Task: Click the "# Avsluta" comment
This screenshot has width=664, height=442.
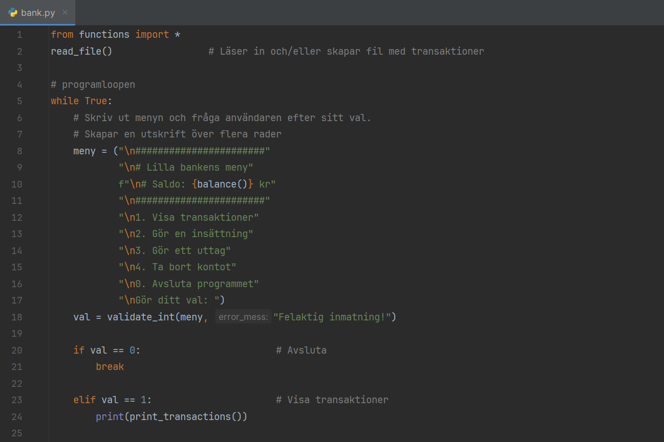Action: [x=301, y=351]
